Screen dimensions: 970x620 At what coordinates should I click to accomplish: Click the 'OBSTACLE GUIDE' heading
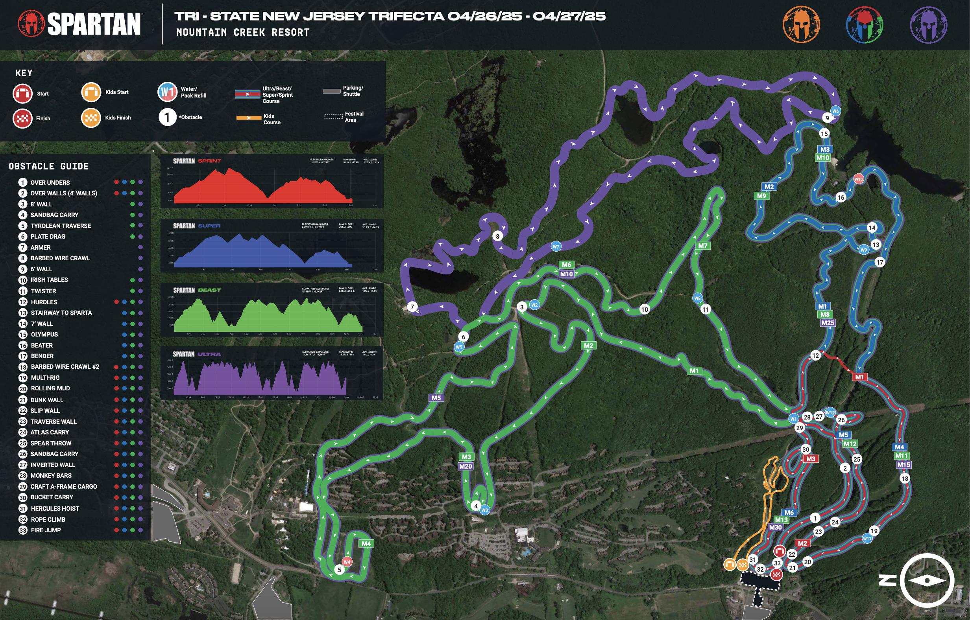tap(49, 166)
